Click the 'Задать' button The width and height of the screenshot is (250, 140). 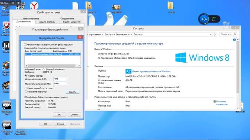tap(72, 92)
